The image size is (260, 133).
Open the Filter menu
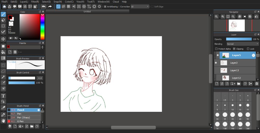click(35, 2)
